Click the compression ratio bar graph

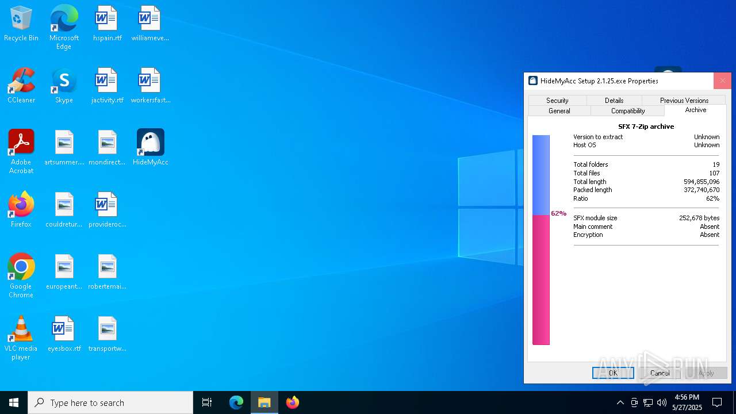click(x=541, y=240)
